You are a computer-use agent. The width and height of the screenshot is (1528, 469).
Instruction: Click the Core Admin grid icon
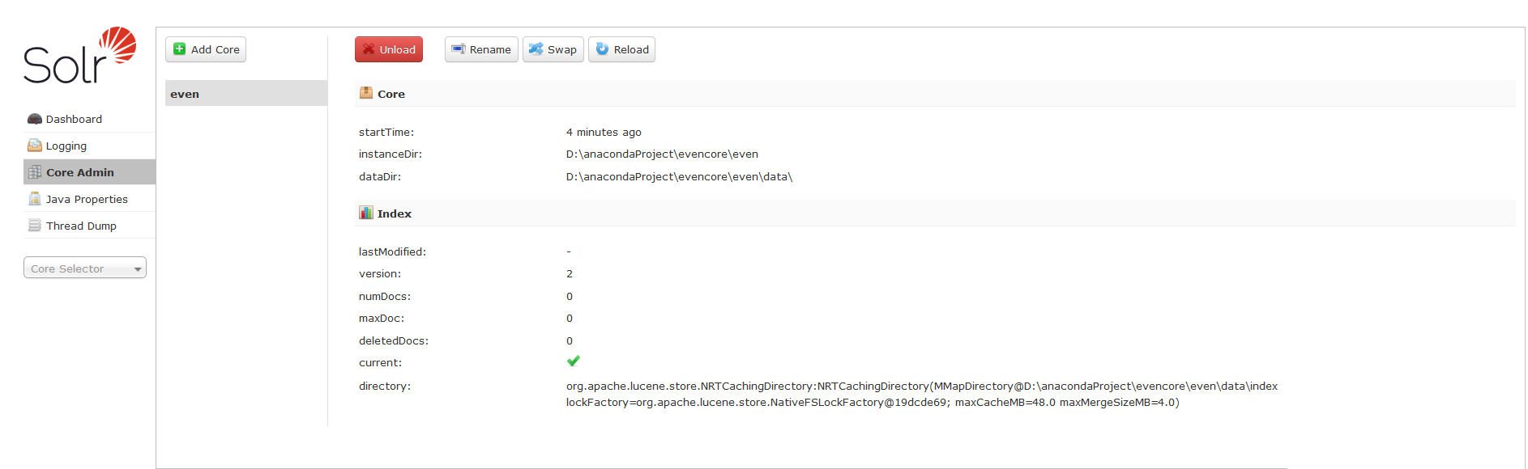pos(35,172)
